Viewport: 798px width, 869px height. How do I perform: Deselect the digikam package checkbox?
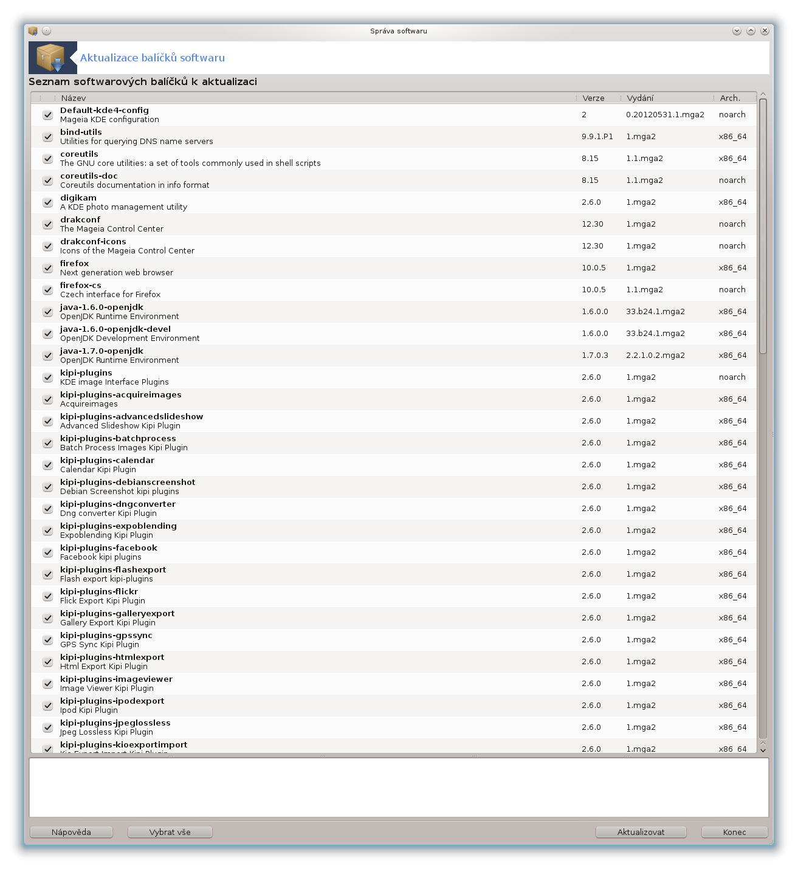[47, 202]
